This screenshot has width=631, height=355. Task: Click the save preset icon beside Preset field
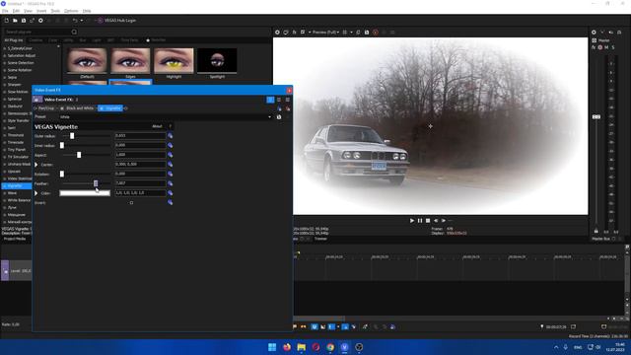pos(279,117)
